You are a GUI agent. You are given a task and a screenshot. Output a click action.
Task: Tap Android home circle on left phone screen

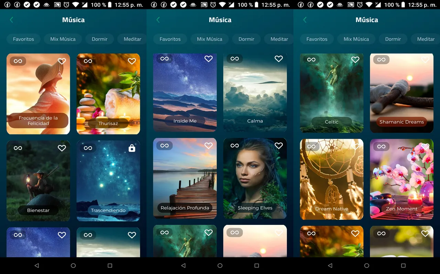(x=73, y=265)
